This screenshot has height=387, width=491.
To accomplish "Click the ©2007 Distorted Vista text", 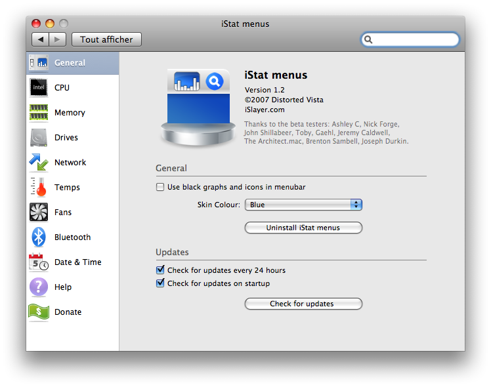I will coord(284,100).
